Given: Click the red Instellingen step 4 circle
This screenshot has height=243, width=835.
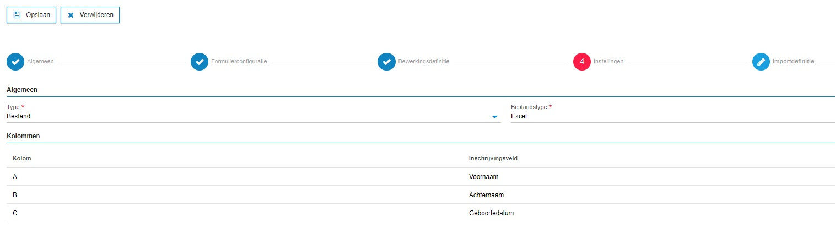Looking at the screenshot, I should point(582,62).
